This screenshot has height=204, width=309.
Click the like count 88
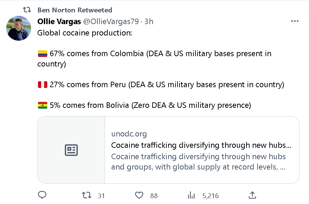(x=154, y=196)
